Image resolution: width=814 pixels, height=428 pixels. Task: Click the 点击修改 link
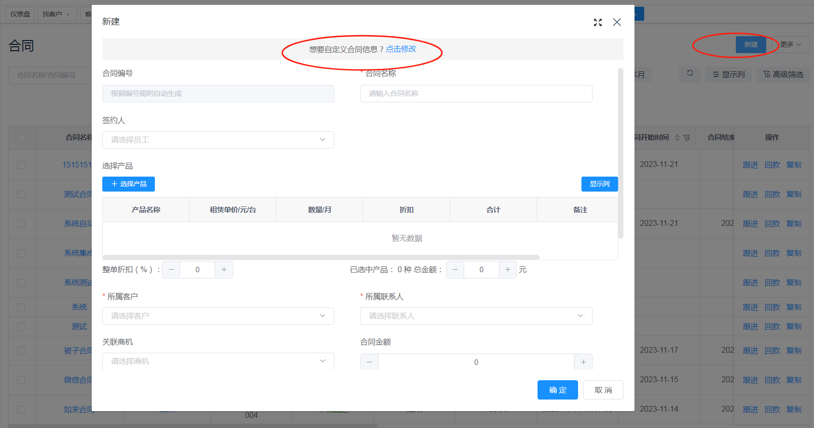point(401,49)
